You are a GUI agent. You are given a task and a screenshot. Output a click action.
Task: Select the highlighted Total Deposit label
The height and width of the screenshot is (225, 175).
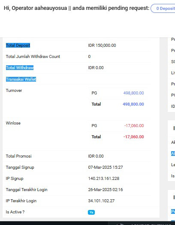(x=18, y=46)
